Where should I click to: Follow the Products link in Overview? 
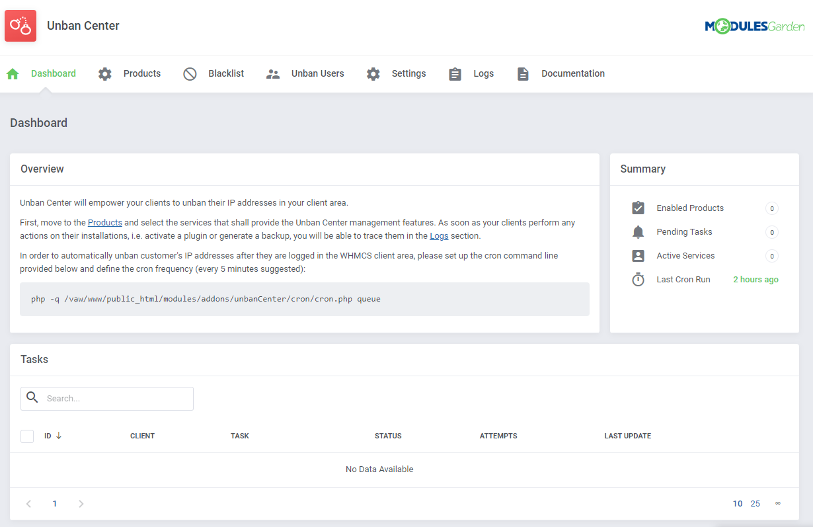[105, 223]
